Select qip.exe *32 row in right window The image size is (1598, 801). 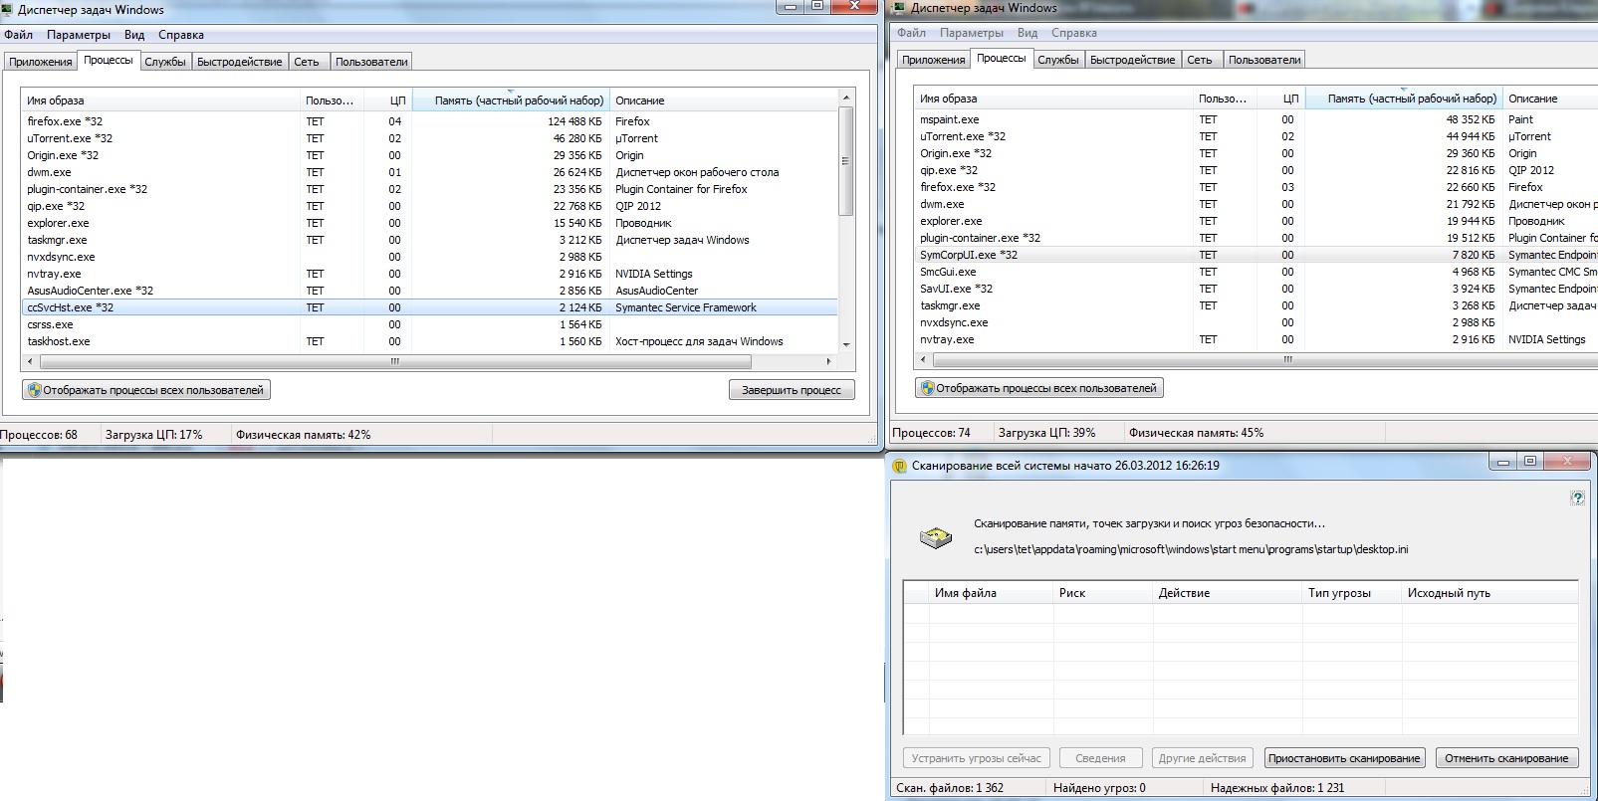click(1256, 170)
